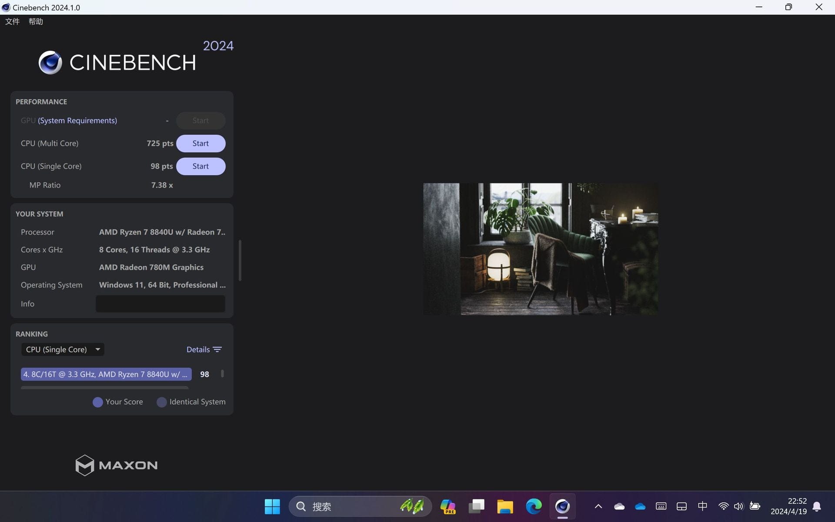Click the taskbar search box

coord(360,506)
